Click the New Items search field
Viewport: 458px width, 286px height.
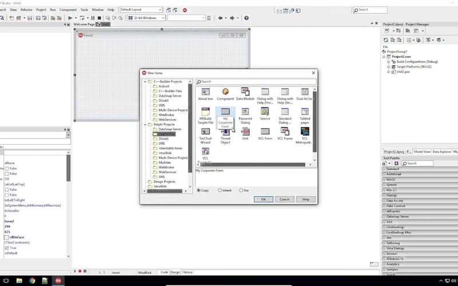(255, 82)
